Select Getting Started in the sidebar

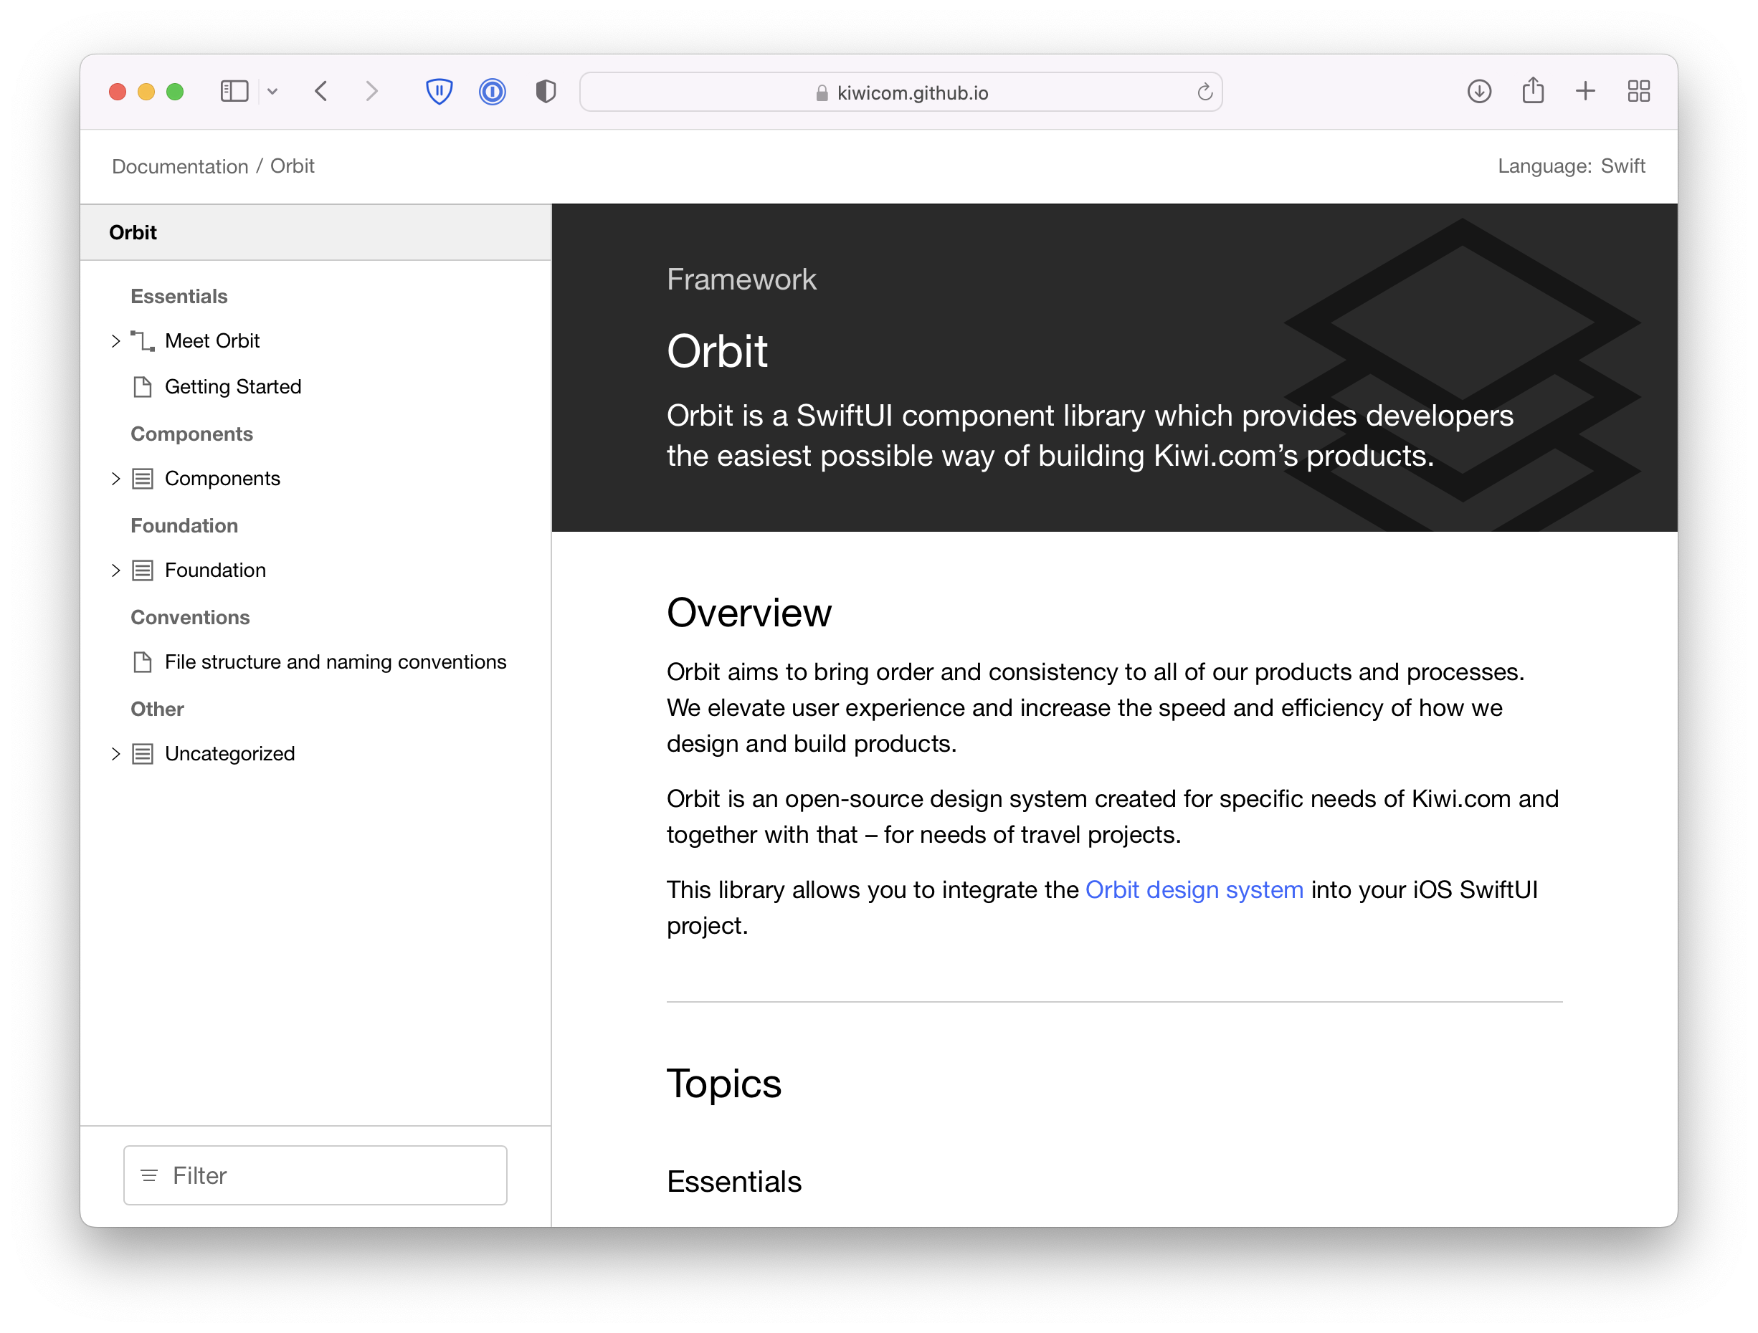click(x=233, y=387)
